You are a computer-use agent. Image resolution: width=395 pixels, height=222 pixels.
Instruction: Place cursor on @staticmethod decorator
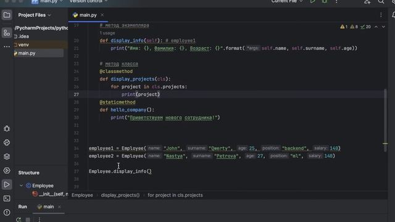coord(117,102)
